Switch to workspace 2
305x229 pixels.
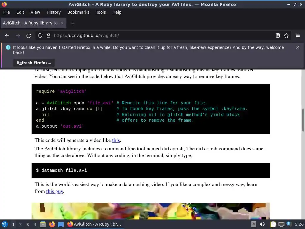(21, 225)
